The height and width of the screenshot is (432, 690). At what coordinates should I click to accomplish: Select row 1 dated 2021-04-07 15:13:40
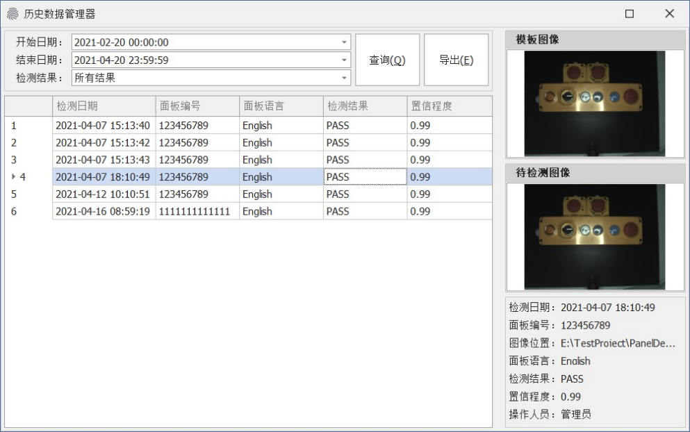coord(102,126)
